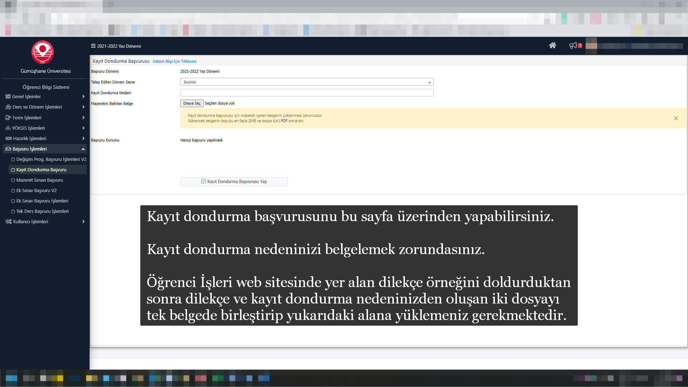
Task: Click the Gümüşhane Üniversitesi logo
Action: (x=43, y=52)
